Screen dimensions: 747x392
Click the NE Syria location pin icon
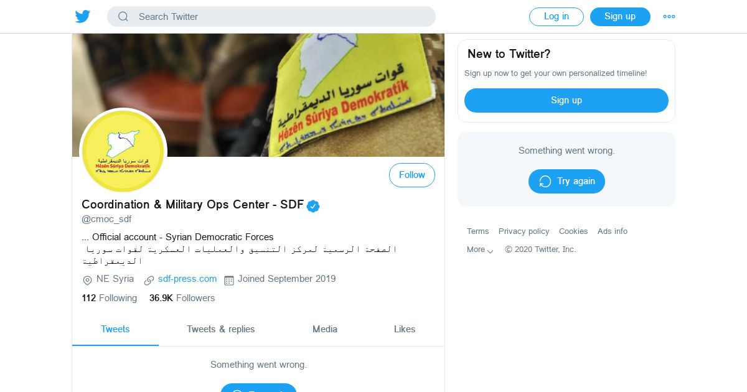[87, 280]
